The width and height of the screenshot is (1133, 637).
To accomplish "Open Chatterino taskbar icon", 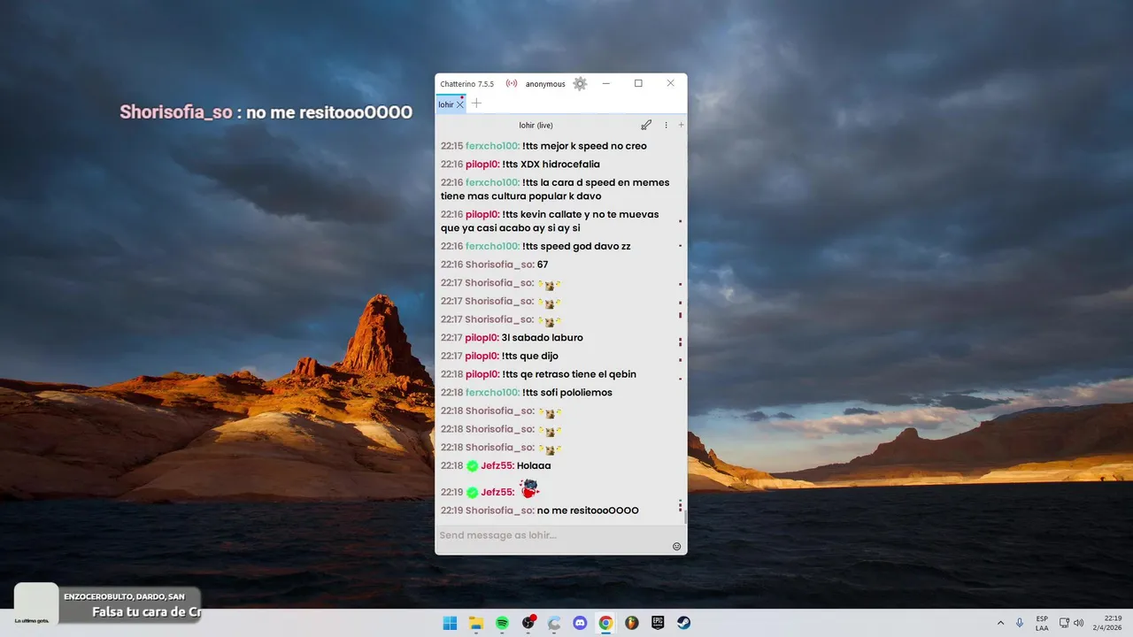I will click(x=554, y=623).
